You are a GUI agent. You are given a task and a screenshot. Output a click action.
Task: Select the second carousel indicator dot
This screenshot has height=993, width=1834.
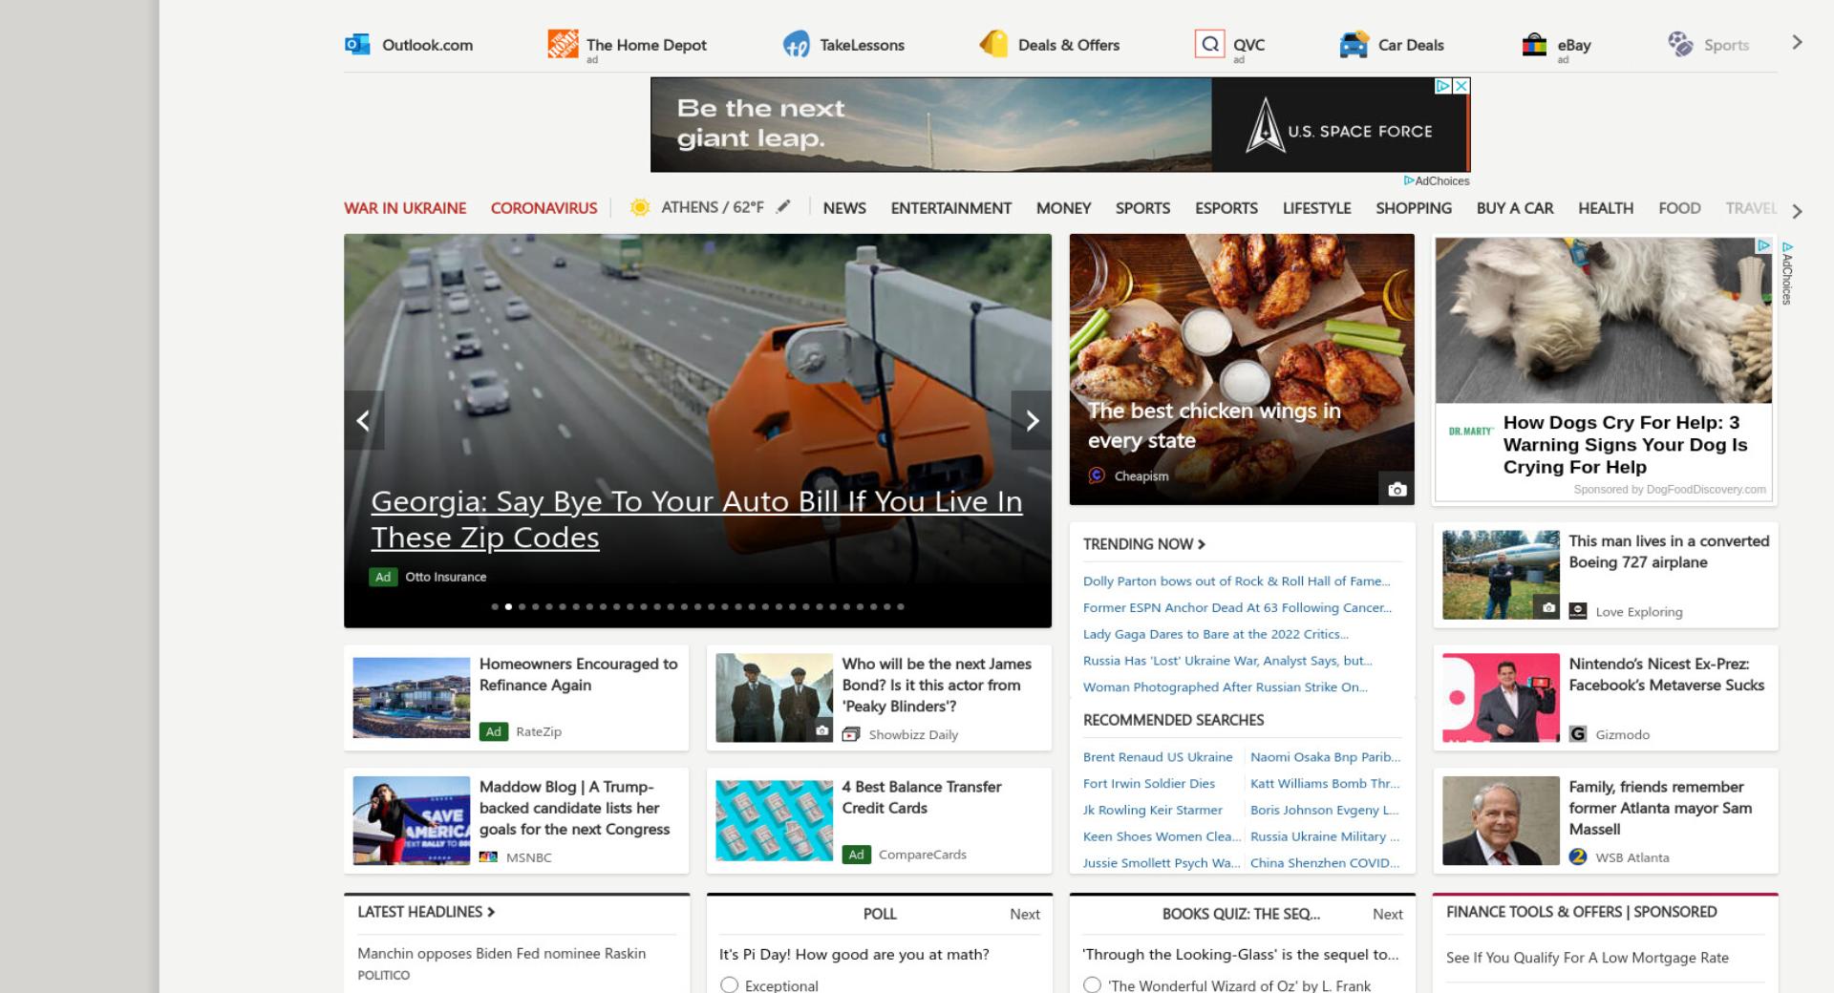coord(508,606)
